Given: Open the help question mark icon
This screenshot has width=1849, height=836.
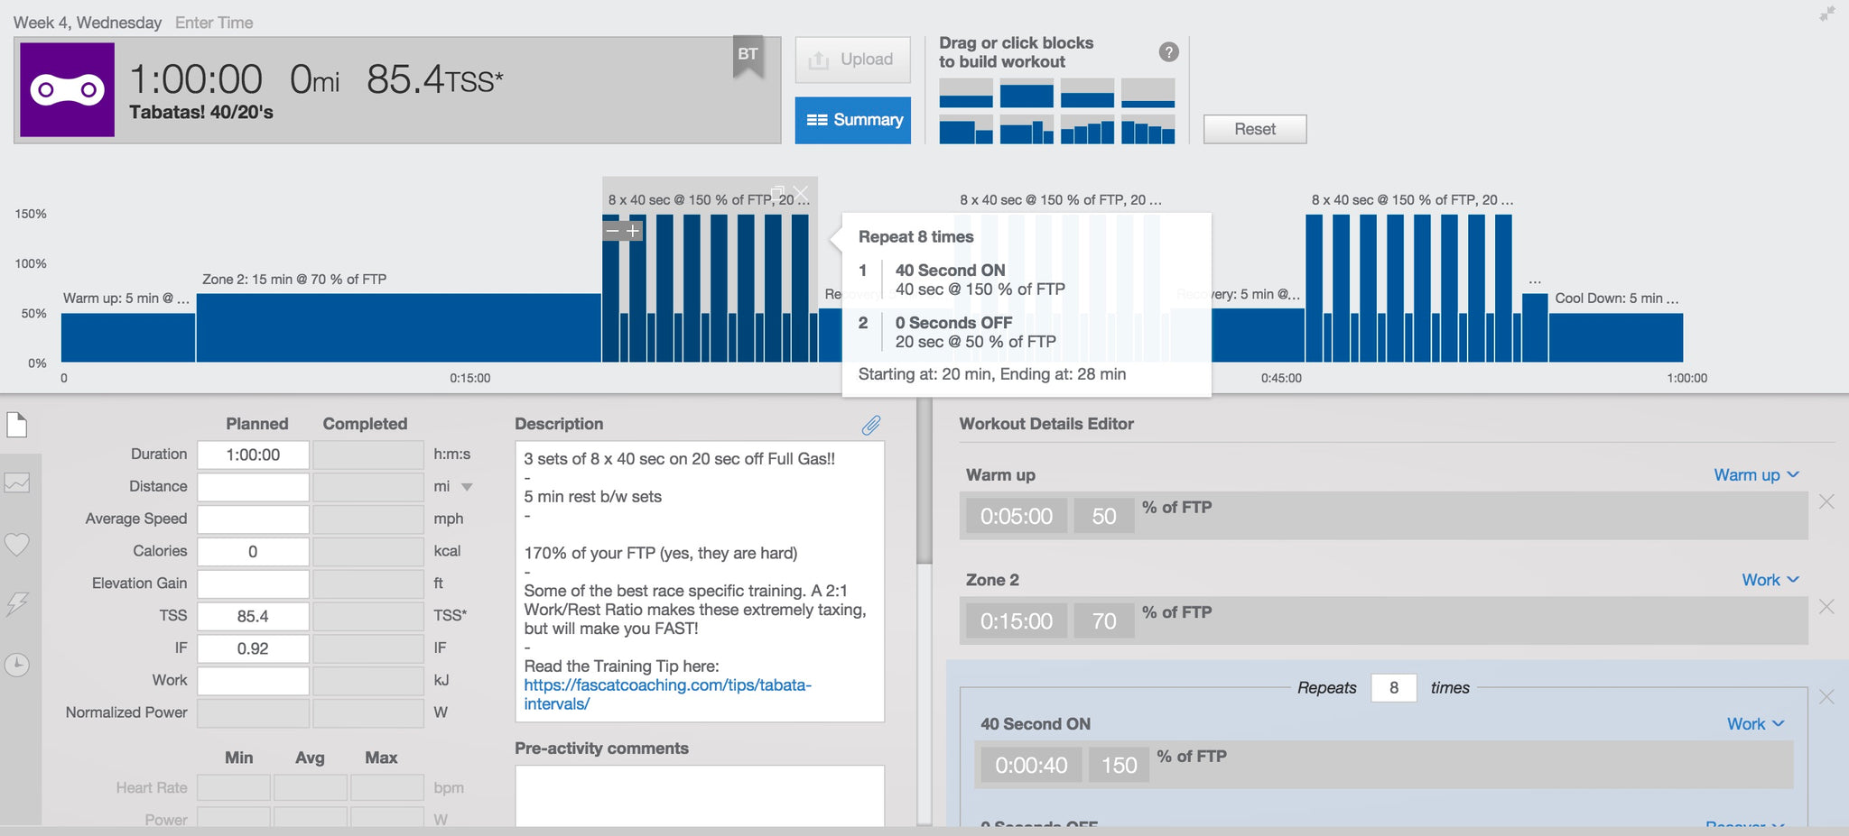Looking at the screenshot, I should (x=1168, y=52).
